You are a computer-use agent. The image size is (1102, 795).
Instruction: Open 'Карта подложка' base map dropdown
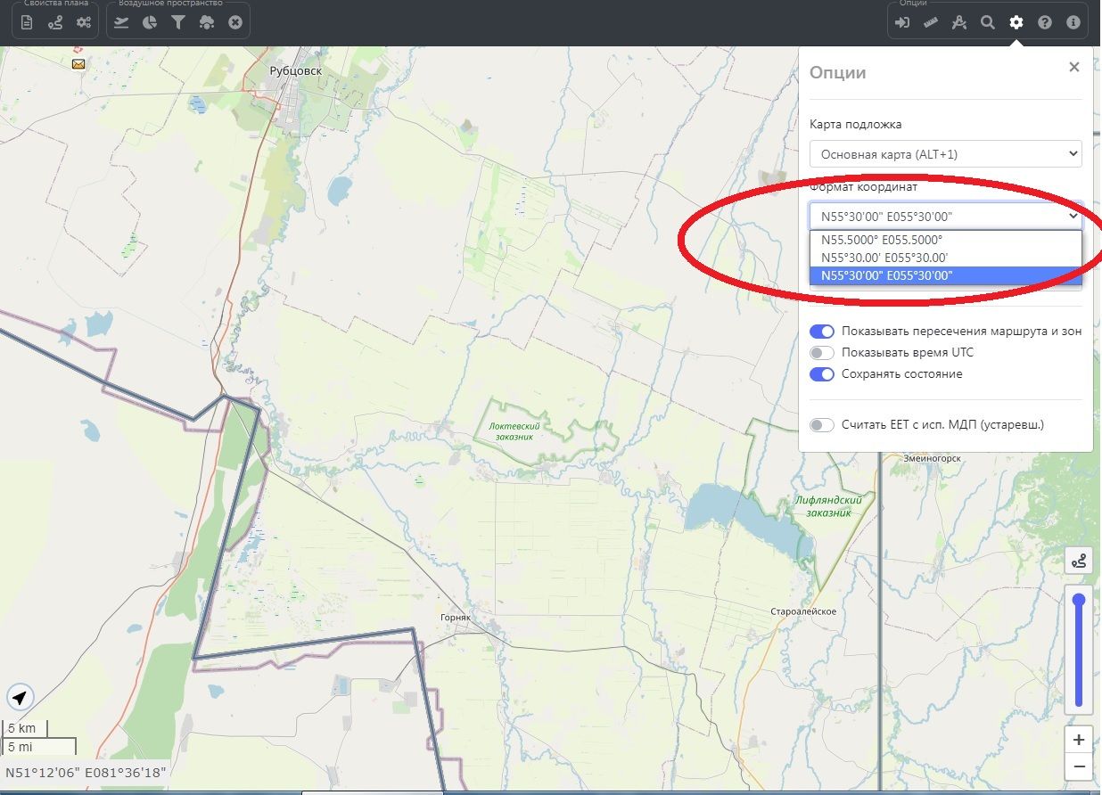click(x=945, y=154)
